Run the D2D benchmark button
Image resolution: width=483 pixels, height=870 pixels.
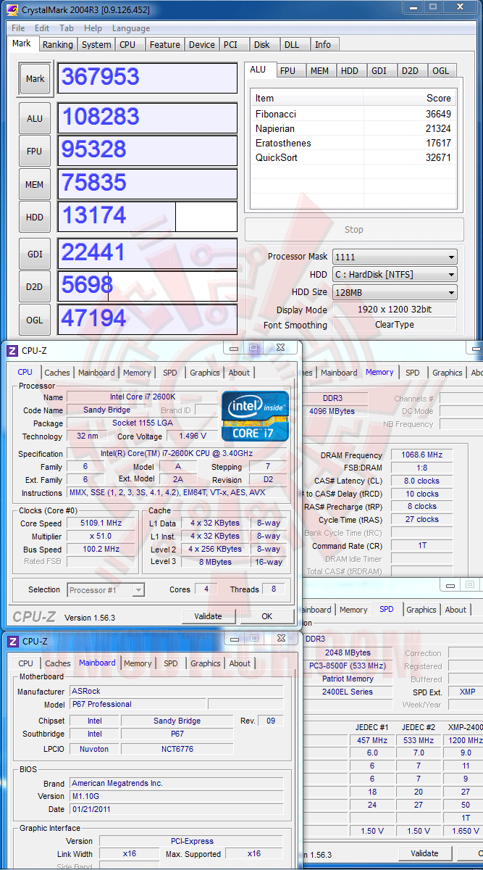(35, 287)
